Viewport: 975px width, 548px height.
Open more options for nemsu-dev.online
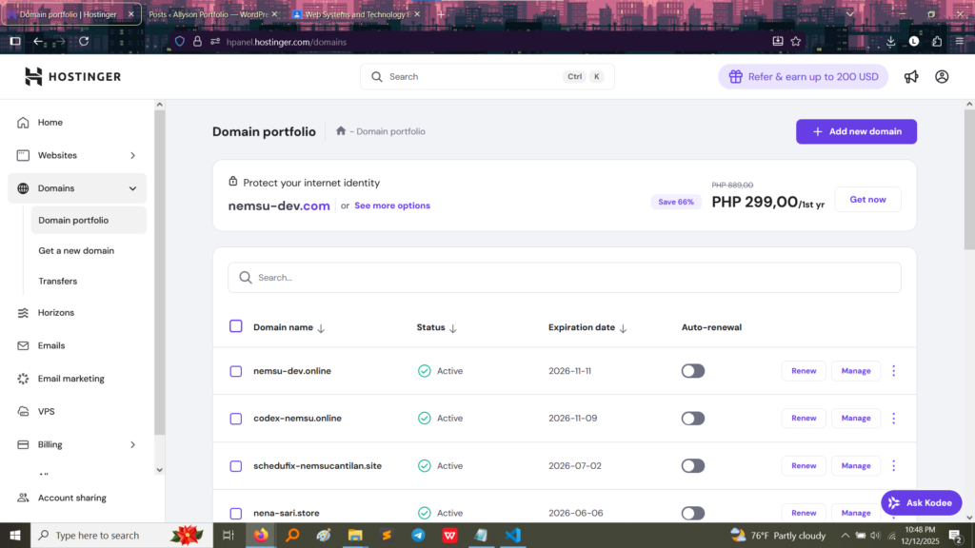click(x=893, y=371)
